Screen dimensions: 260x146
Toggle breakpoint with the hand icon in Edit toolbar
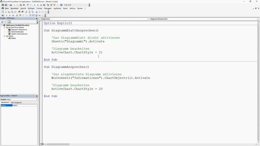pos(26,12)
